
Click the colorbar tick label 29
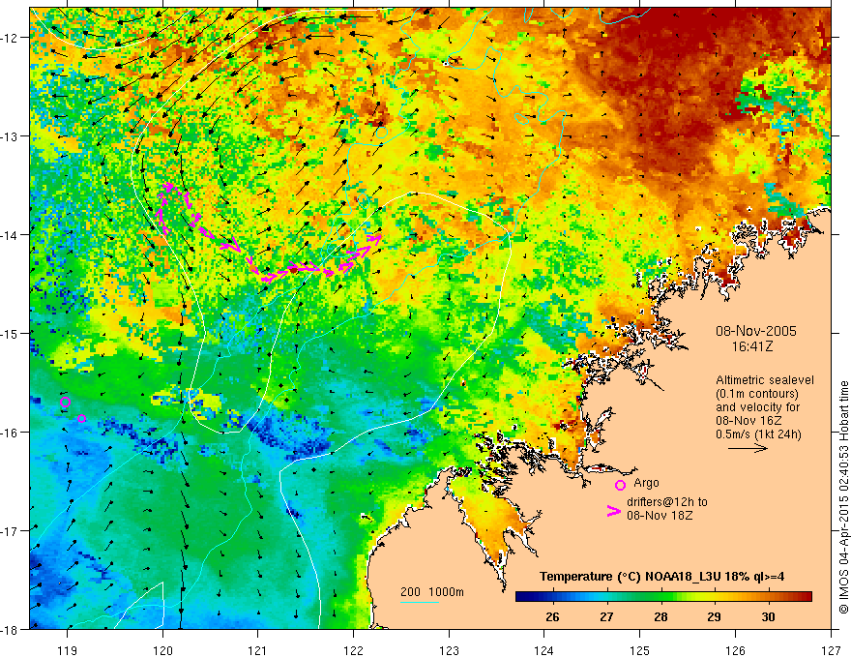(x=715, y=617)
